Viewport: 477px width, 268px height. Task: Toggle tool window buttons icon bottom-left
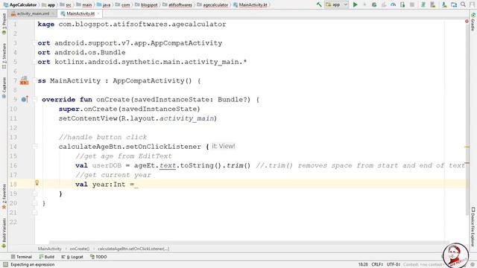click(5, 265)
